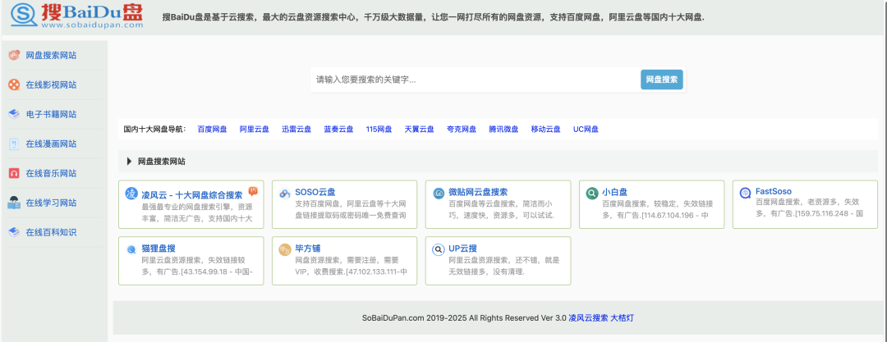Click the 毕方铺 orange icon
This screenshot has height=342, width=887.
pos(284,249)
